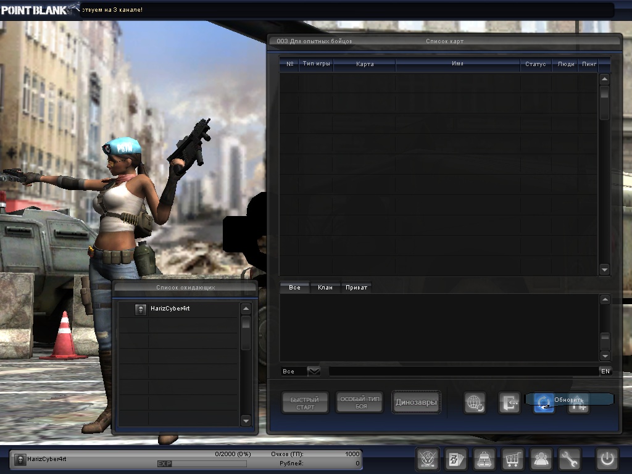Sort room list by Карта column

click(x=365, y=64)
